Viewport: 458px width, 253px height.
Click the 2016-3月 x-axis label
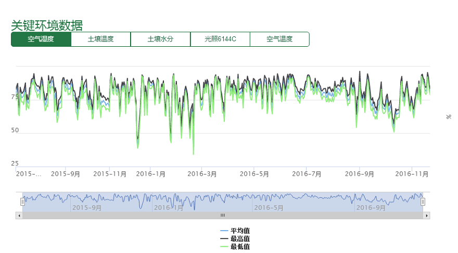point(202,174)
